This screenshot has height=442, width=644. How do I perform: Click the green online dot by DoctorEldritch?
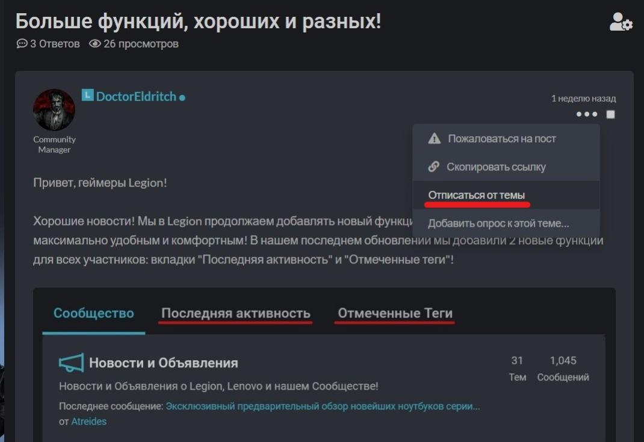[x=182, y=96]
